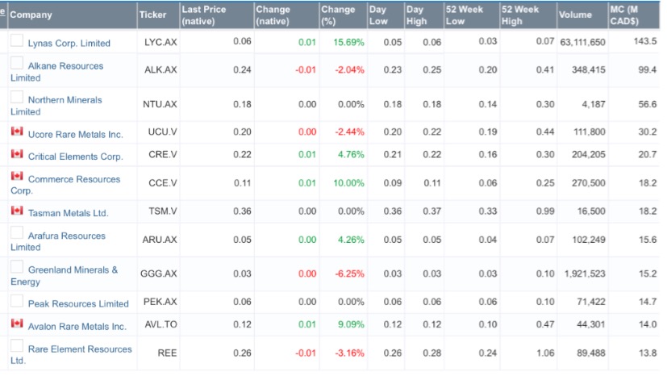Click the flag icon next to Avalon Rare Metals

[16, 324]
